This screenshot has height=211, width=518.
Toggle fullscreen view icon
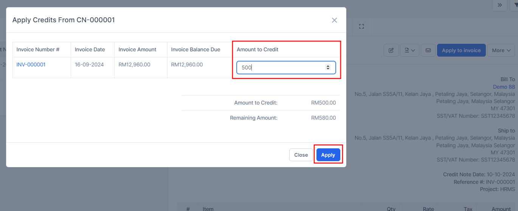point(361,26)
